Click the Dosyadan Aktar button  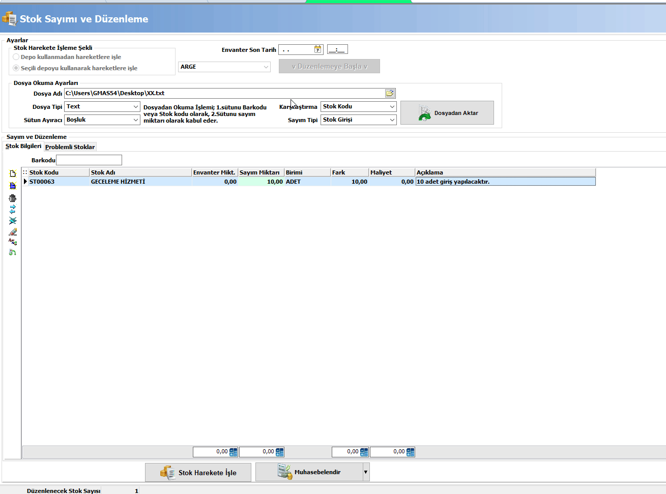point(447,113)
